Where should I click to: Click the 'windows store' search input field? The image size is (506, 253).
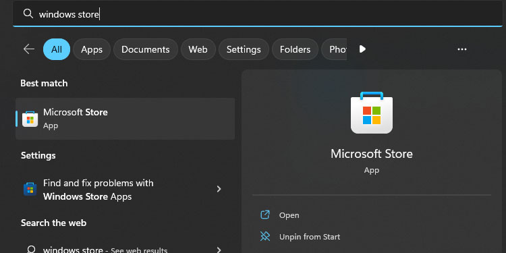258,13
